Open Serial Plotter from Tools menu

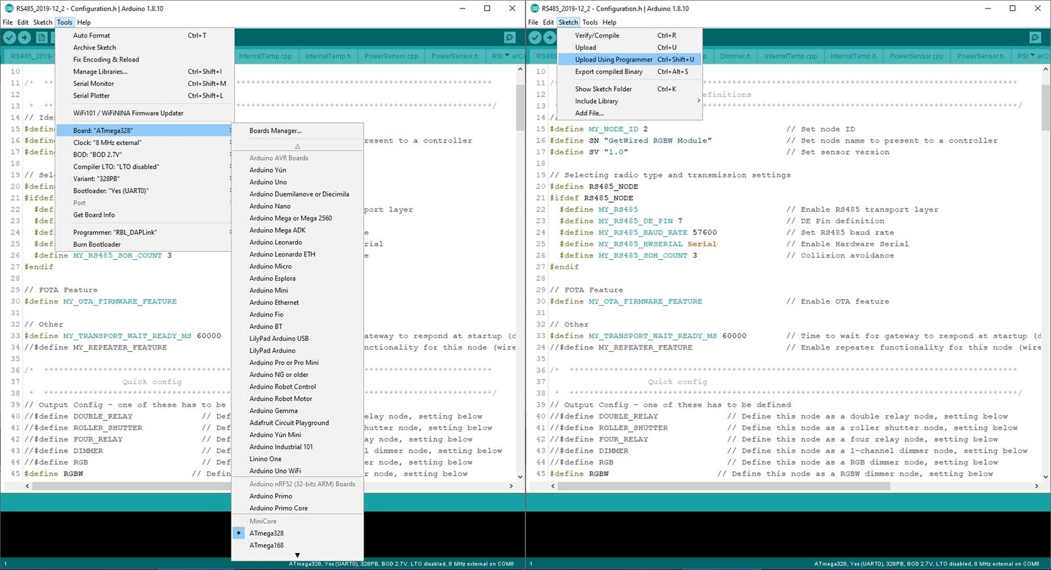[x=145, y=96]
